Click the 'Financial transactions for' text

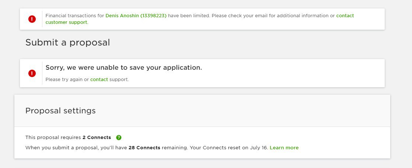[75, 16]
